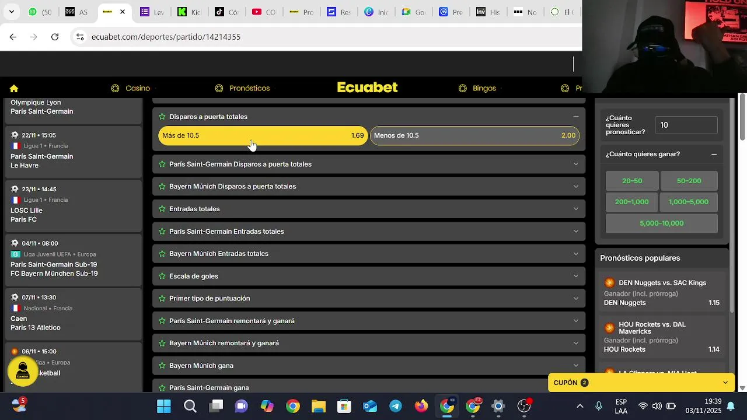Image resolution: width=747 pixels, height=420 pixels.
Task: Open Windows Start menu
Action: tap(164, 406)
